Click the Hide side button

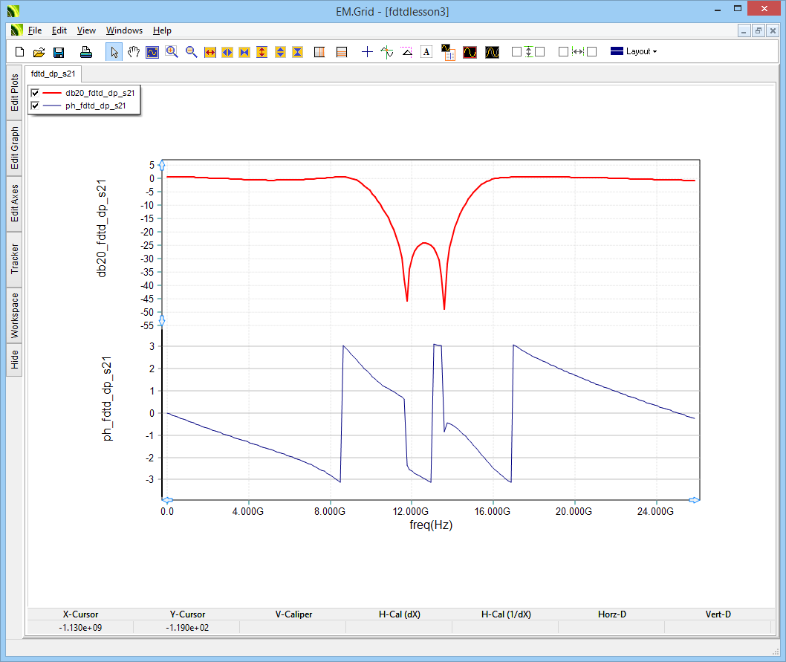[15, 360]
